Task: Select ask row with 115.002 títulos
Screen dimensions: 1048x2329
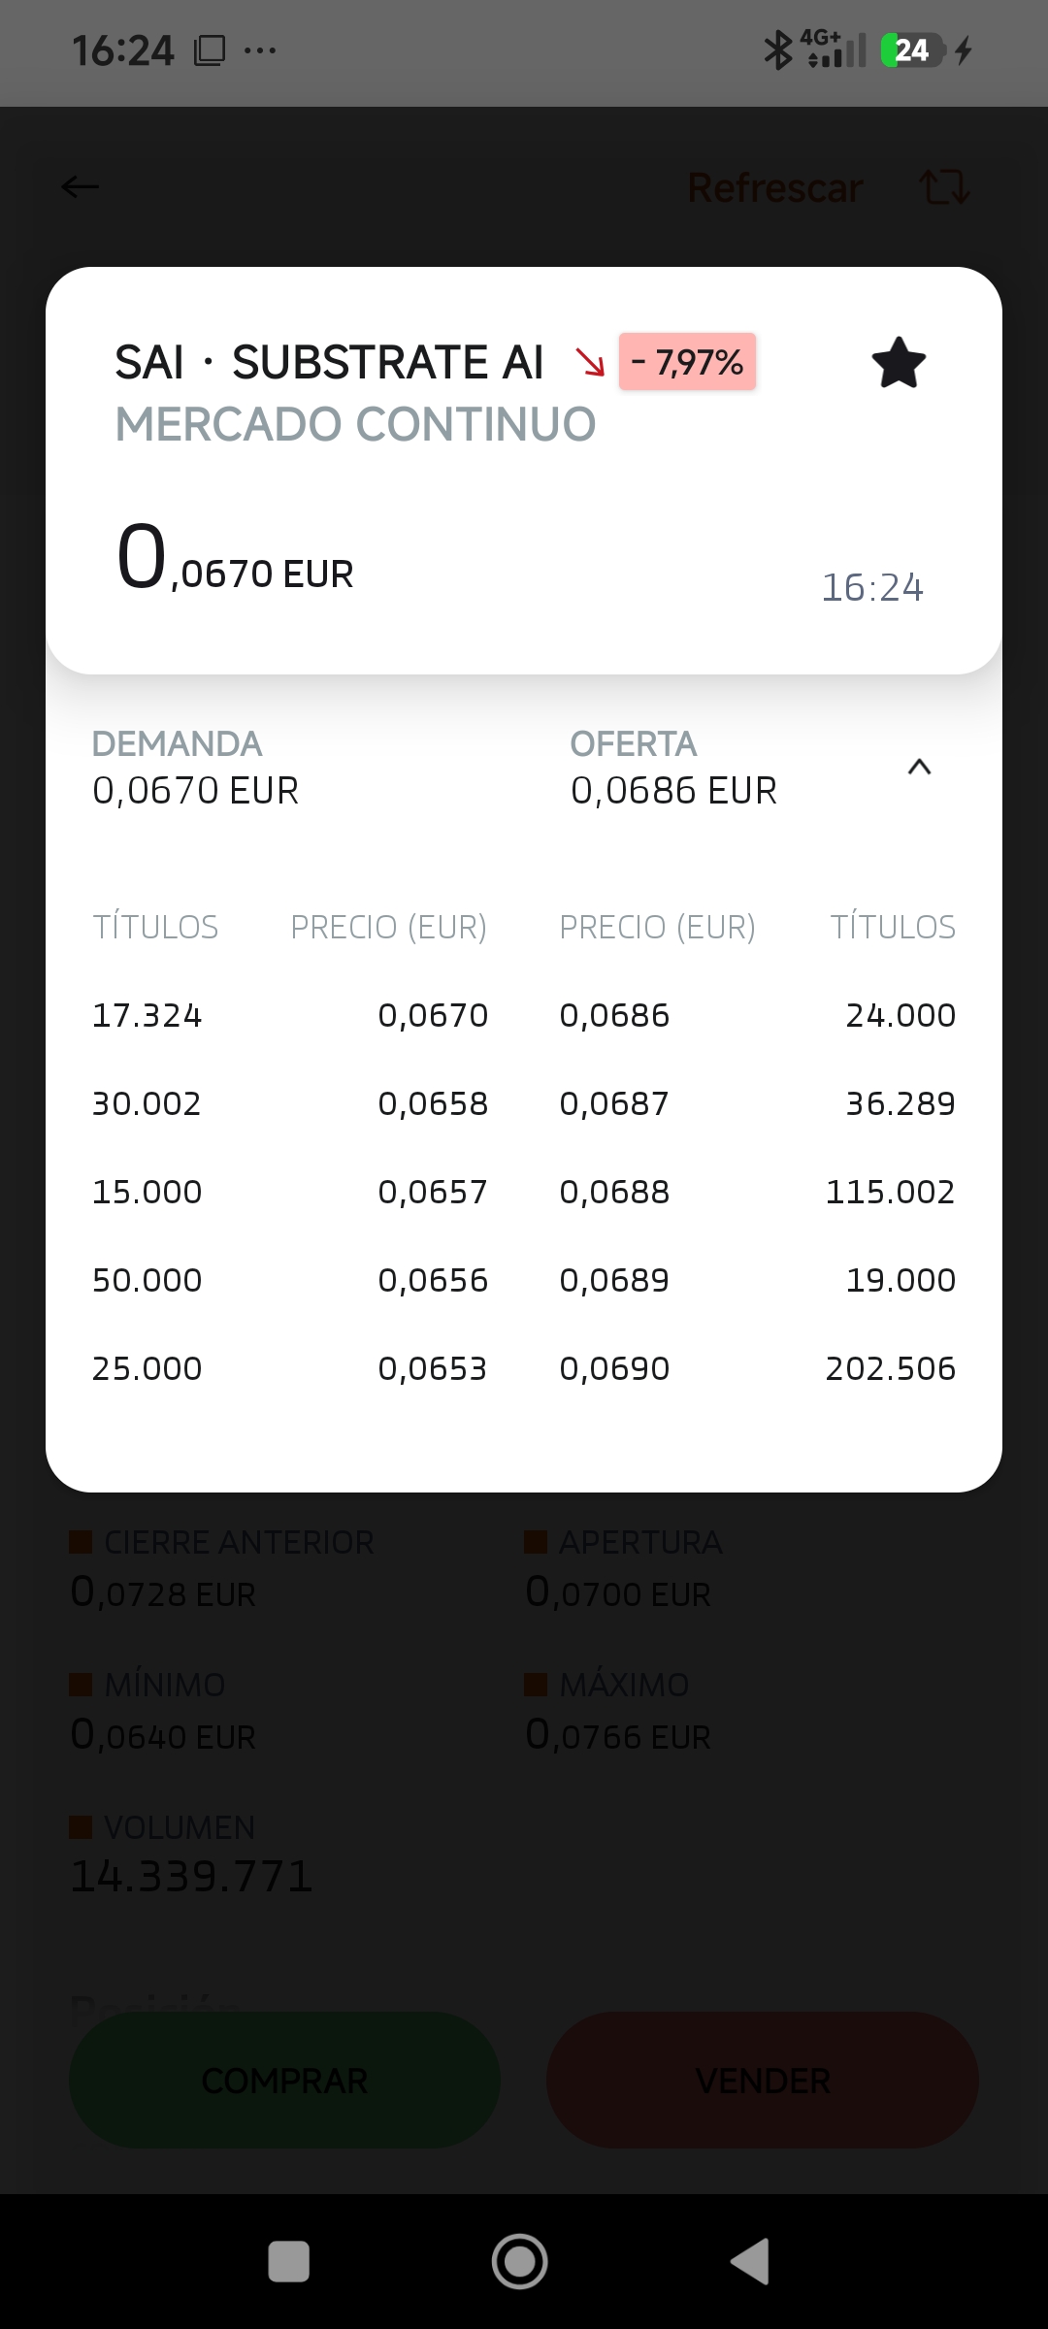Action: 757,1192
